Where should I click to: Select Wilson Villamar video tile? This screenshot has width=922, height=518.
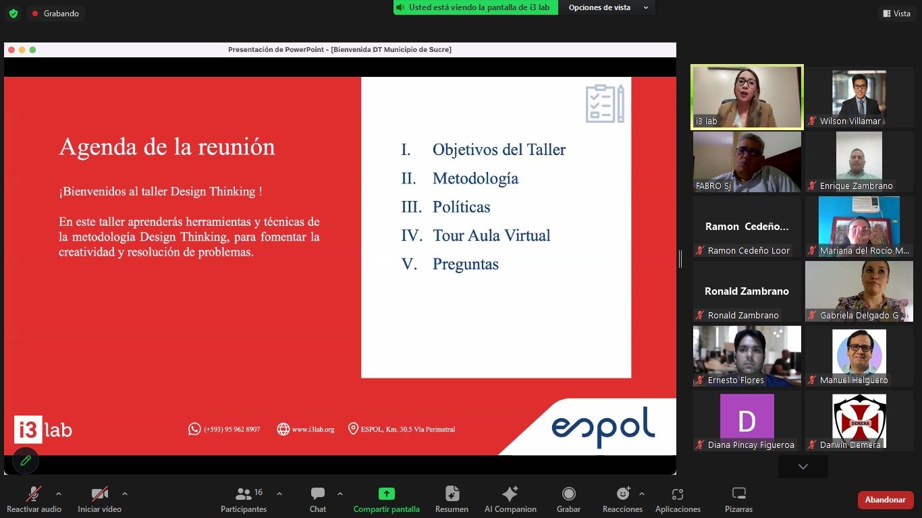859,96
